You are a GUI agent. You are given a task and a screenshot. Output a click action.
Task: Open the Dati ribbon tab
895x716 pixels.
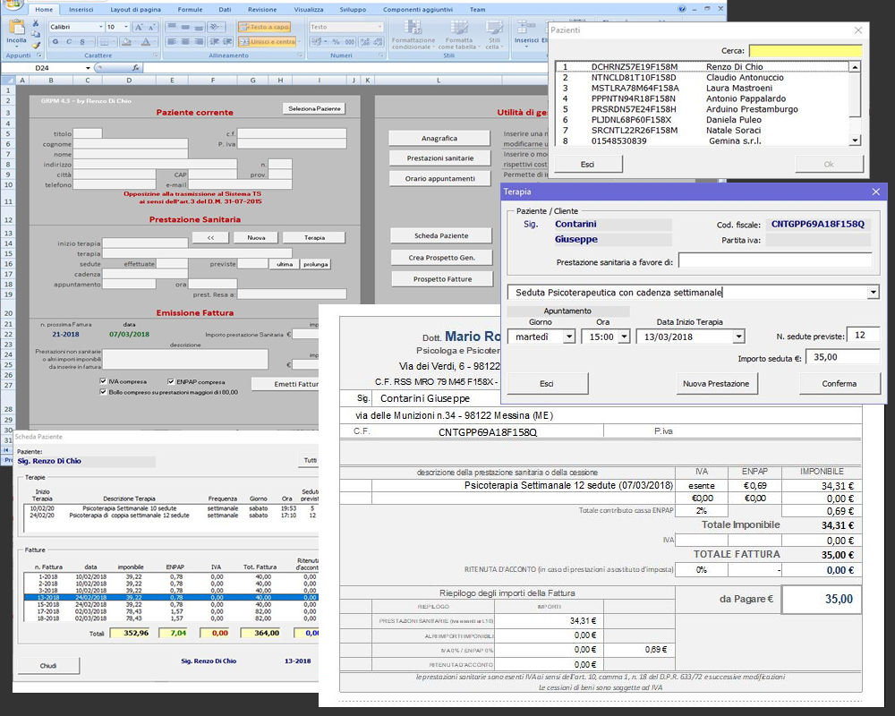225,10
